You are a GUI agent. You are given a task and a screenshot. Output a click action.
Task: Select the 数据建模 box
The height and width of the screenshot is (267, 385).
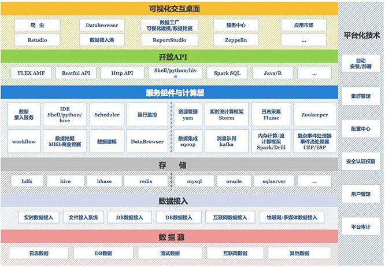(107, 141)
